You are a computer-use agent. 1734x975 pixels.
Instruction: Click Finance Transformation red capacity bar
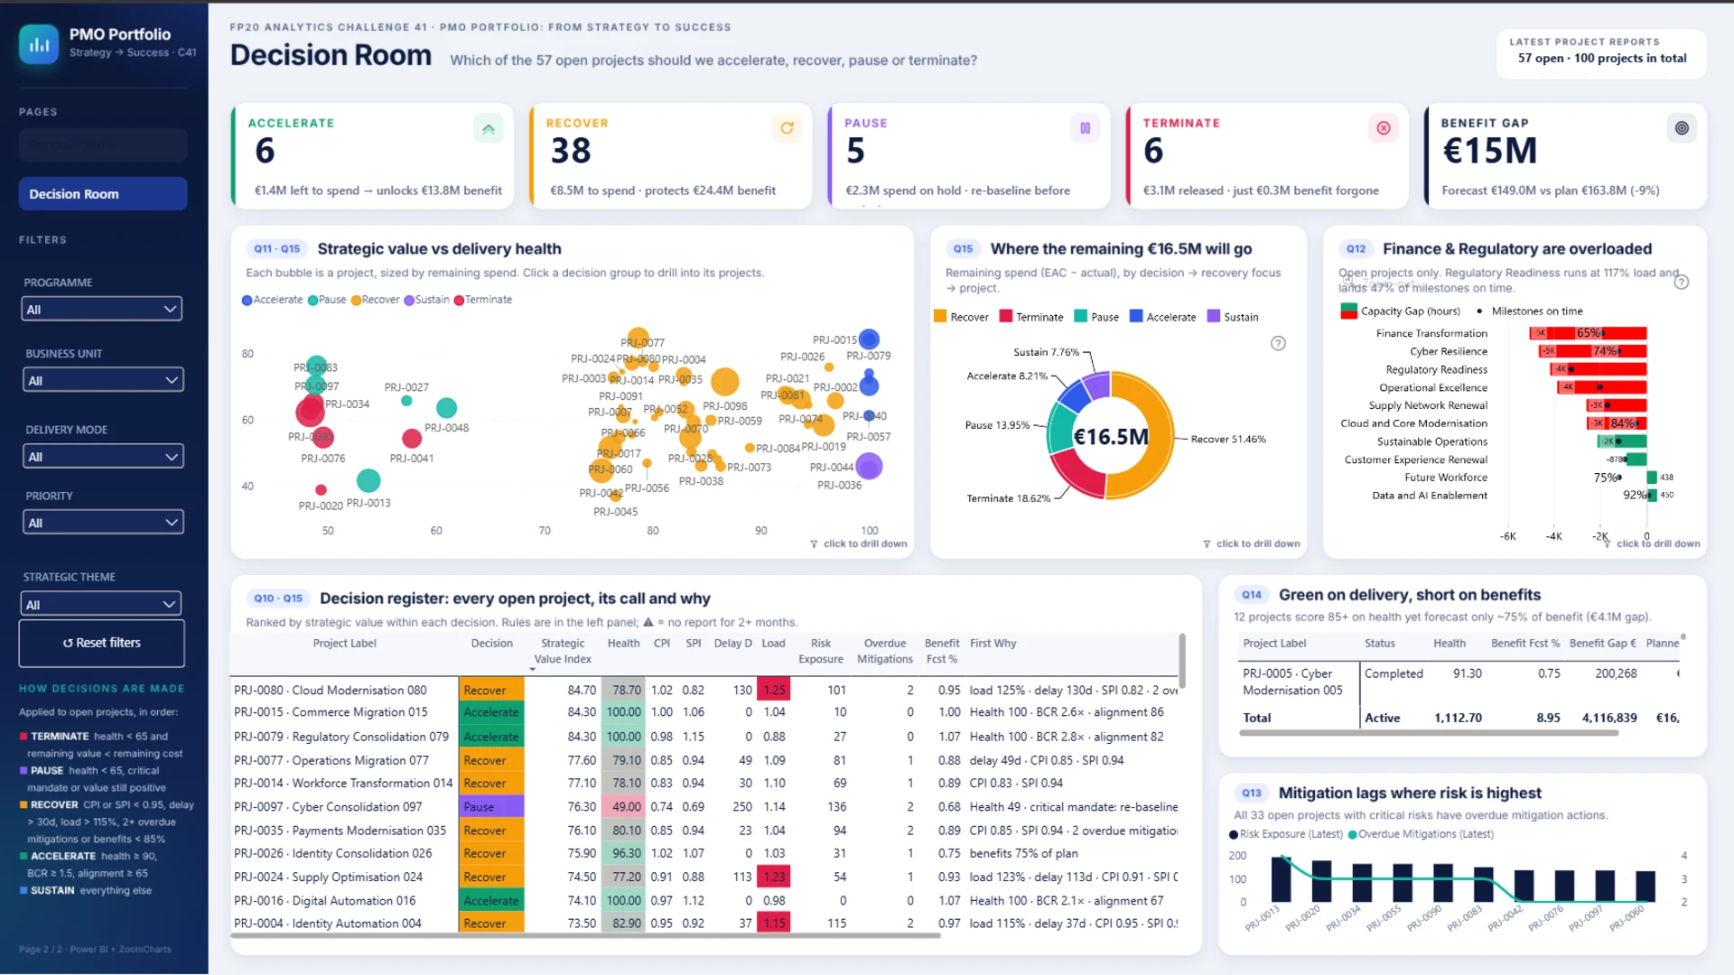point(1588,333)
